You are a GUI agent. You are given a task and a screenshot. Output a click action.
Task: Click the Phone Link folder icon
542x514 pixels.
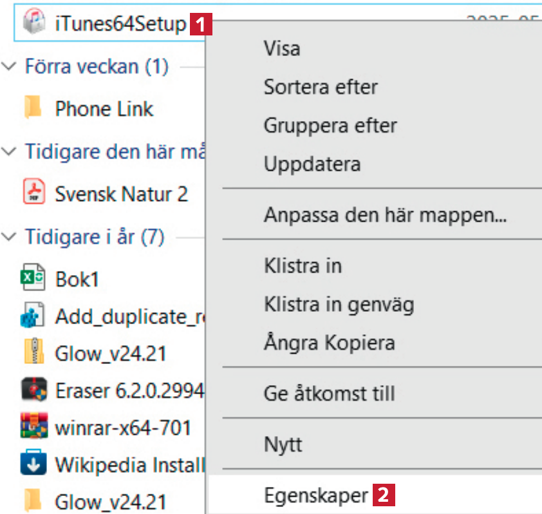[33, 108]
